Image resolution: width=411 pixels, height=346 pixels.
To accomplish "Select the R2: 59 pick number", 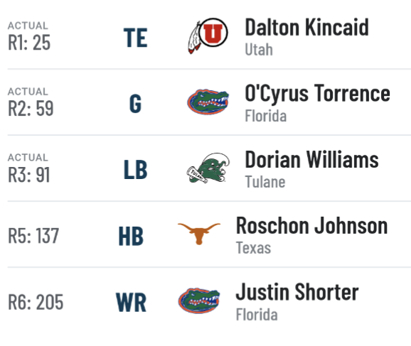I will [x=31, y=109].
